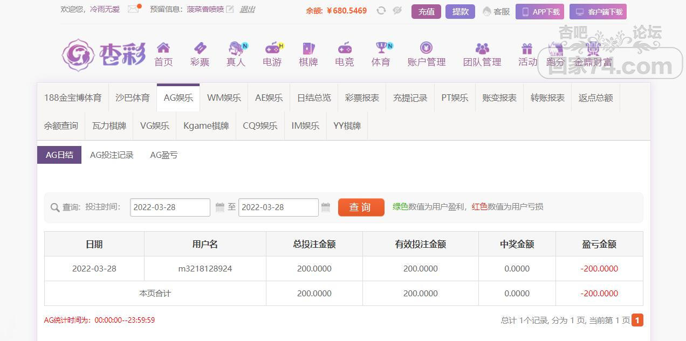Switch to the 沙巴体育 tab

click(x=133, y=98)
